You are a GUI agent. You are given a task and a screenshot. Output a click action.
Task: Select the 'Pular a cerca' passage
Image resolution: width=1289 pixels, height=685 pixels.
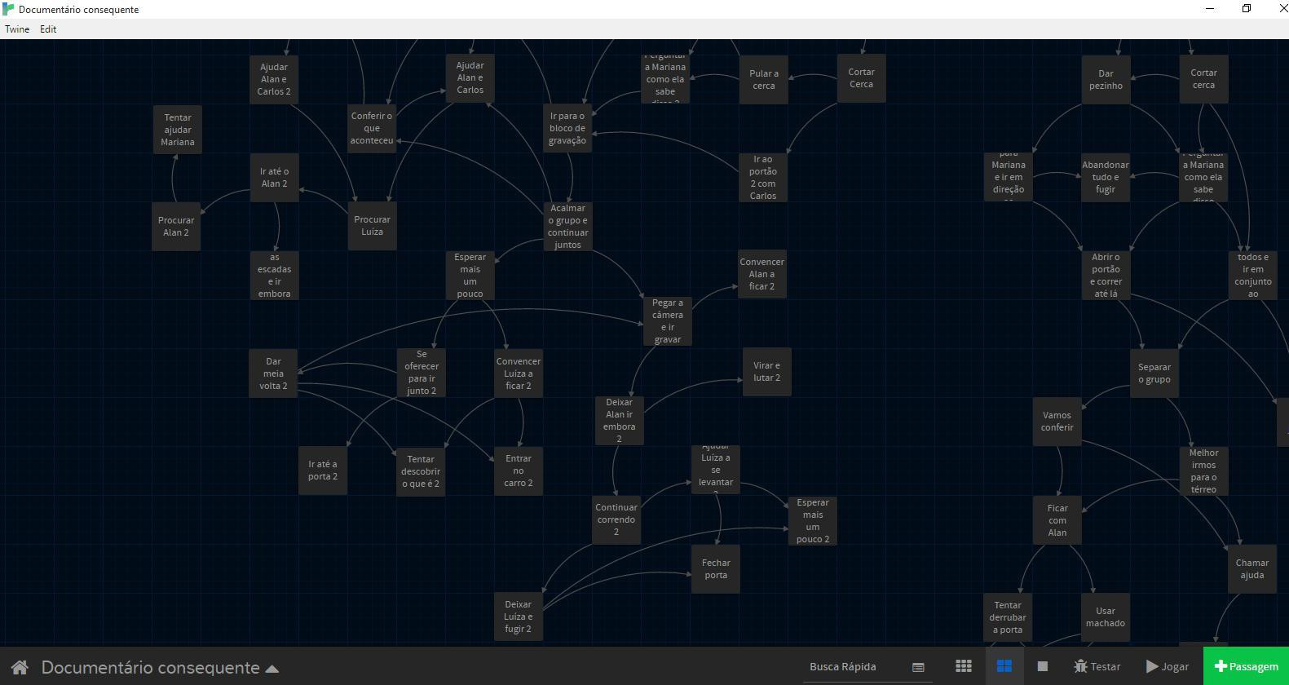click(x=764, y=79)
